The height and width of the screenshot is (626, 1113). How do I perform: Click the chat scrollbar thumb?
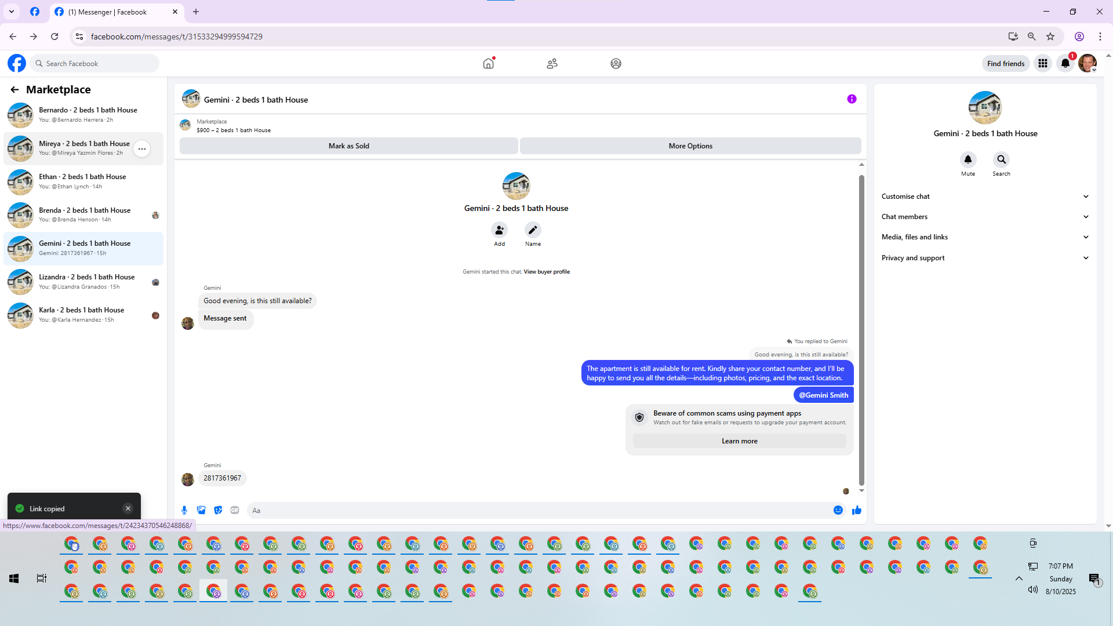pyautogui.click(x=861, y=330)
